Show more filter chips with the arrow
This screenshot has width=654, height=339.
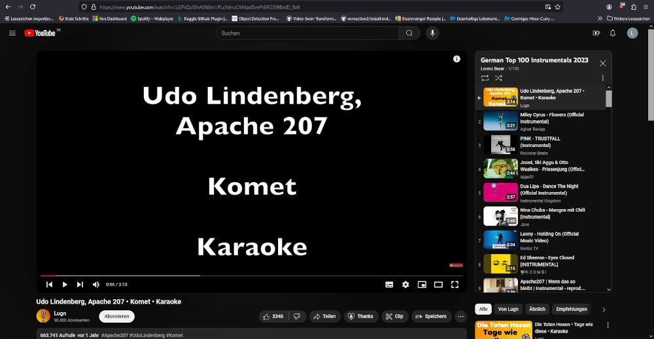point(604,310)
